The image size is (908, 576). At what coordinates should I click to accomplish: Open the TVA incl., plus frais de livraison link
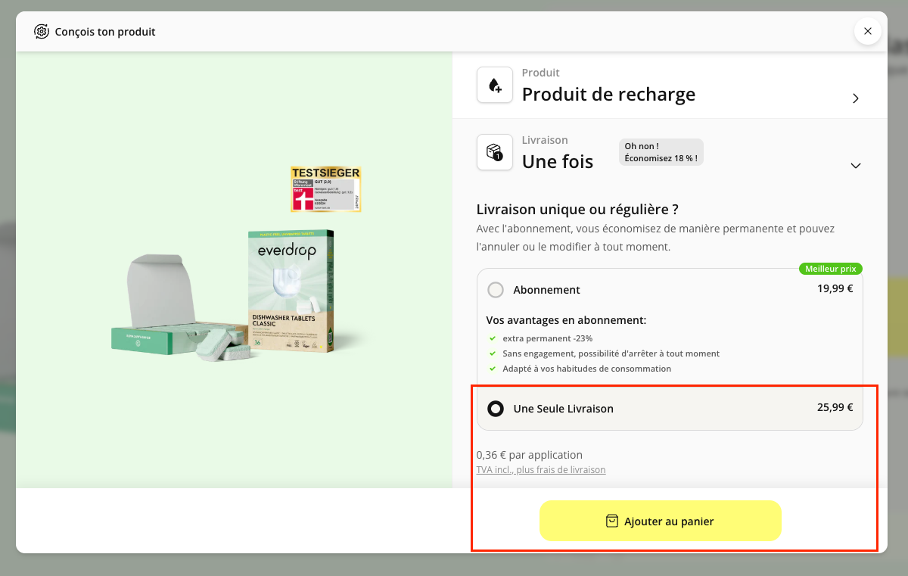(541, 470)
